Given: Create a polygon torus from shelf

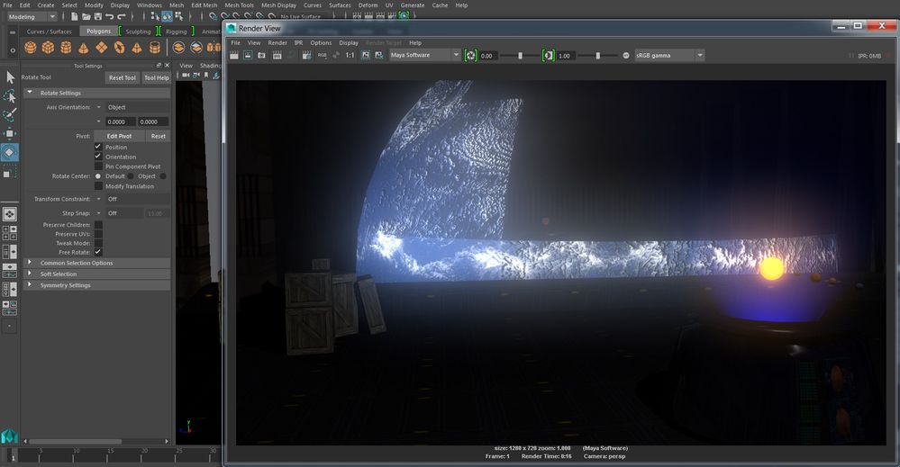Looking at the screenshot, I should click(x=120, y=48).
